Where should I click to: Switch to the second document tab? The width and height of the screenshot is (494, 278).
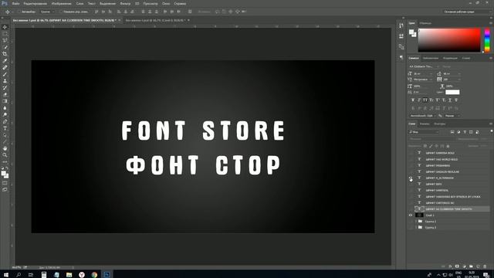154,20
